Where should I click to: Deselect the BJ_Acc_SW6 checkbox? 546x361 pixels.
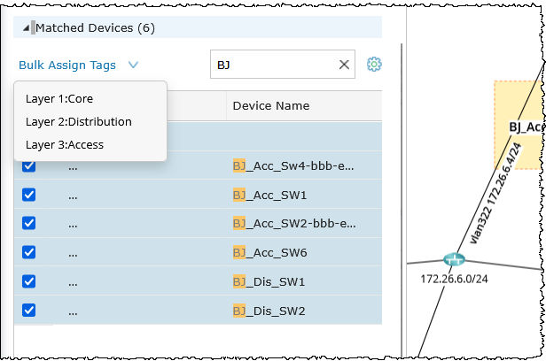click(28, 252)
